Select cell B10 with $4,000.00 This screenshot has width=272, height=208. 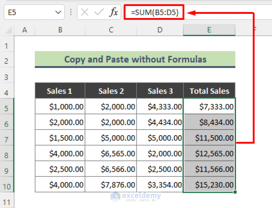(x=60, y=184)
